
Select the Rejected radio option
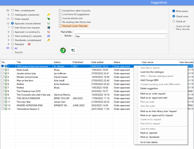pos(12,44)
